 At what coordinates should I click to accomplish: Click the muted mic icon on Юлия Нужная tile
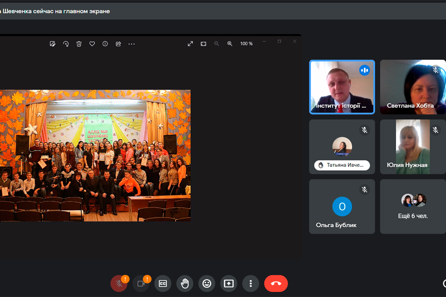tap(436, 130)
